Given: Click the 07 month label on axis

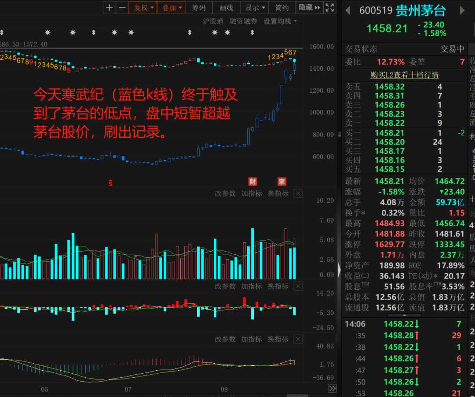Looking at the screenshot, I should pyautogui.click(x=128, y=390).
